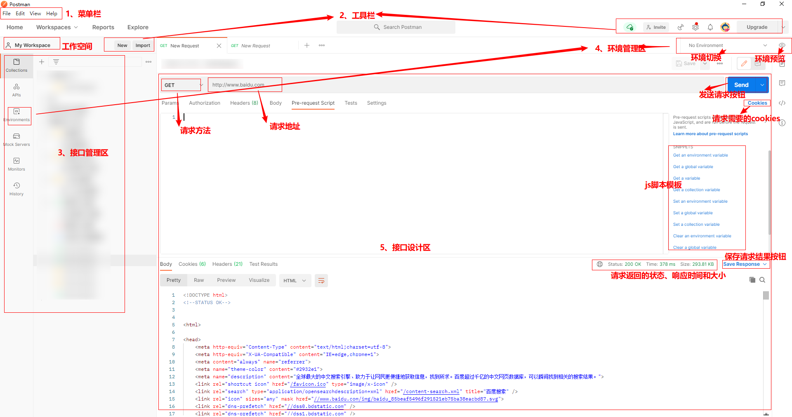This screenshot has height=417, width=792.
Task: Open the View menu
Action: pyautogui.click(x=35, y=14)
